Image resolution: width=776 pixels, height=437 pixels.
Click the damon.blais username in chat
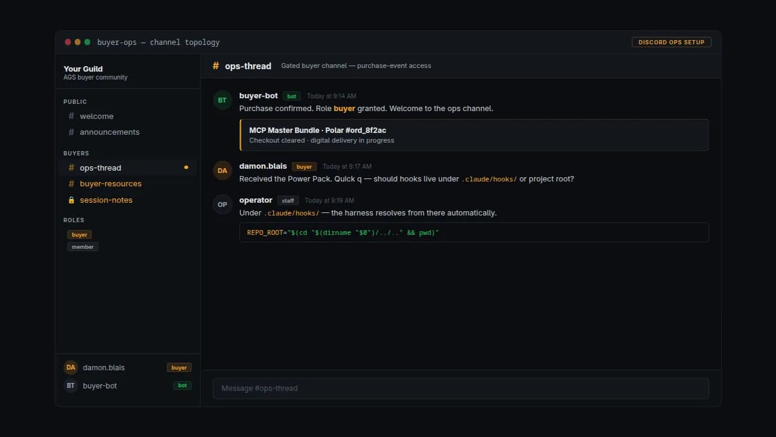tap(263, 166)
